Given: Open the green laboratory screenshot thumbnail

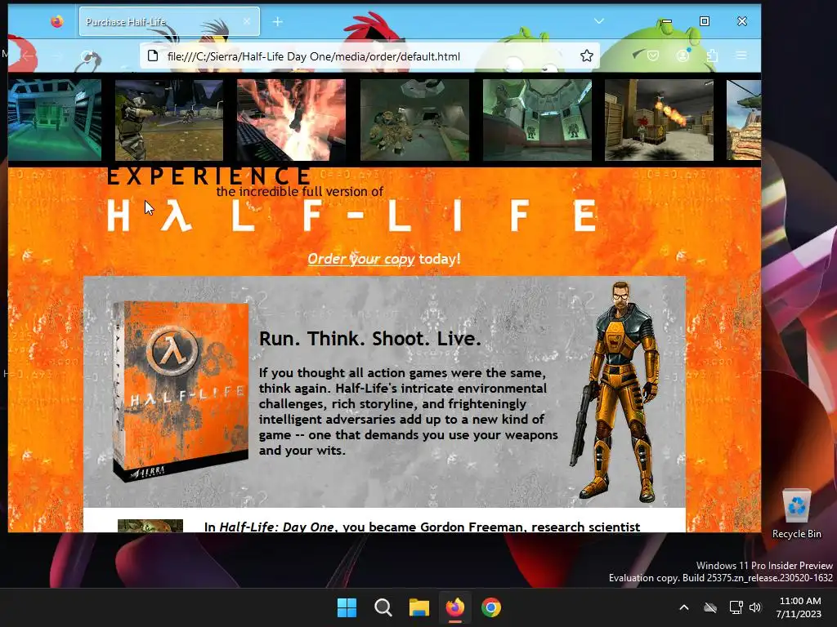Looking at the screenshot, I should [55, 120].
